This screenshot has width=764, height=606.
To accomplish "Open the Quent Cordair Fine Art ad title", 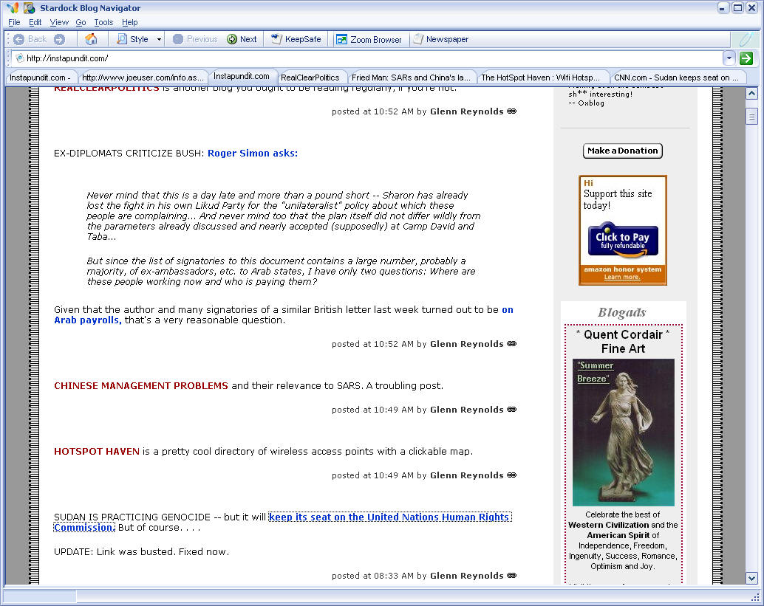I will (623, 342).
